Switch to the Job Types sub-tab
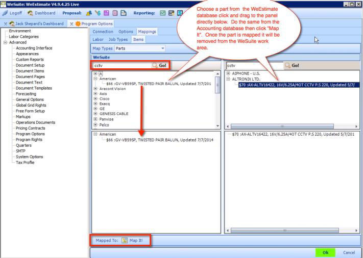 point(118,40)
